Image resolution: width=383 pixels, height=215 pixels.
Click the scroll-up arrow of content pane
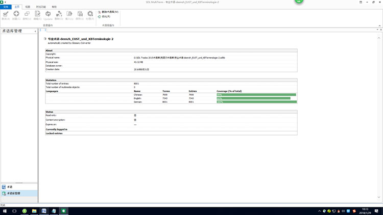(378, 38)
